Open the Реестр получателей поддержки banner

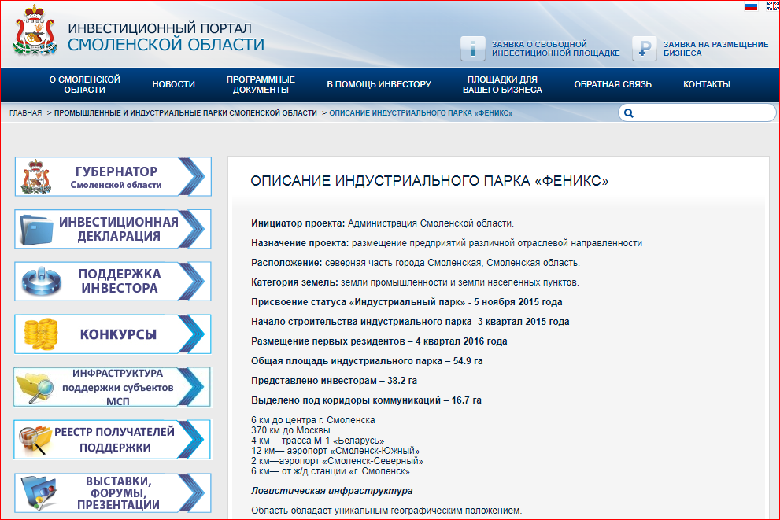pyautogui.click(x=113, y=440)
